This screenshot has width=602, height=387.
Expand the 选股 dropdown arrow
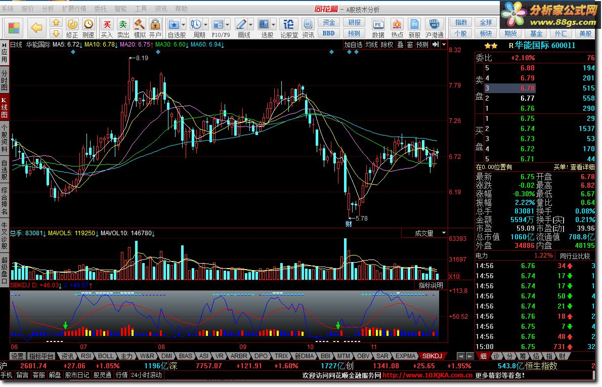tap(273, 25)
